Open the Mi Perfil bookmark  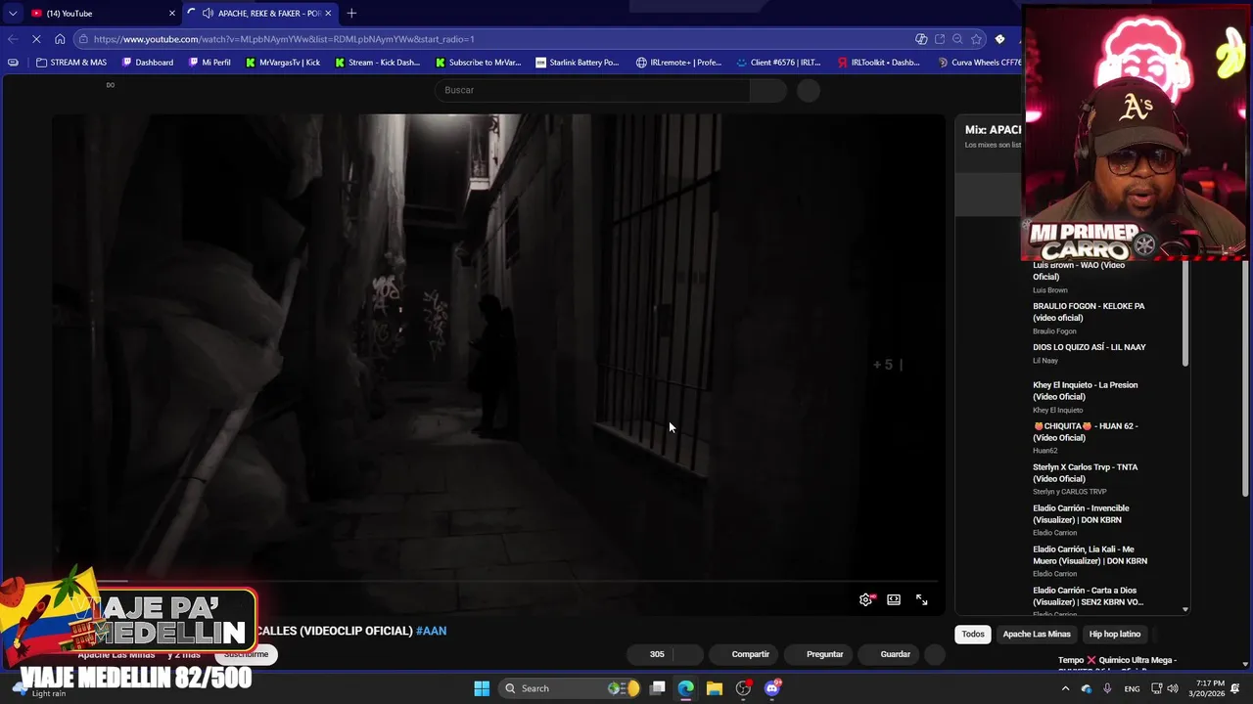[x=209, y=63]
